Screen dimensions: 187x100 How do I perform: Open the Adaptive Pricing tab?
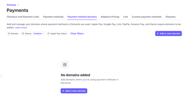(x=110, y=17)
